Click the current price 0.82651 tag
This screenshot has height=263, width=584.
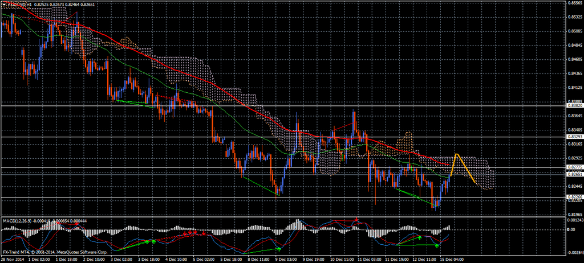(574, 174)
